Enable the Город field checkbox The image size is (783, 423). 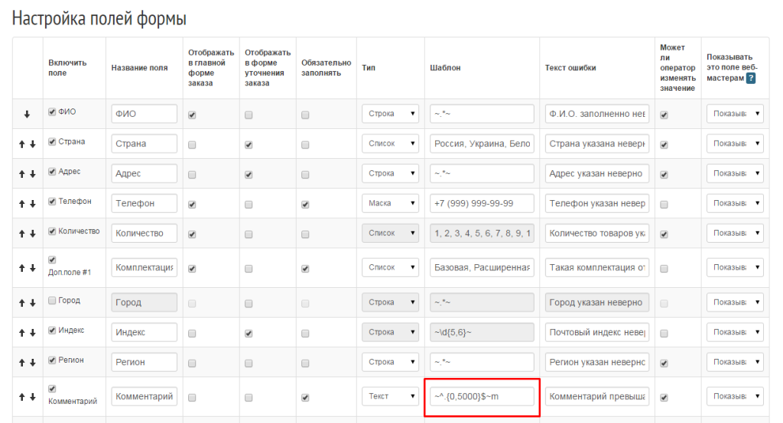click(52, 301)
